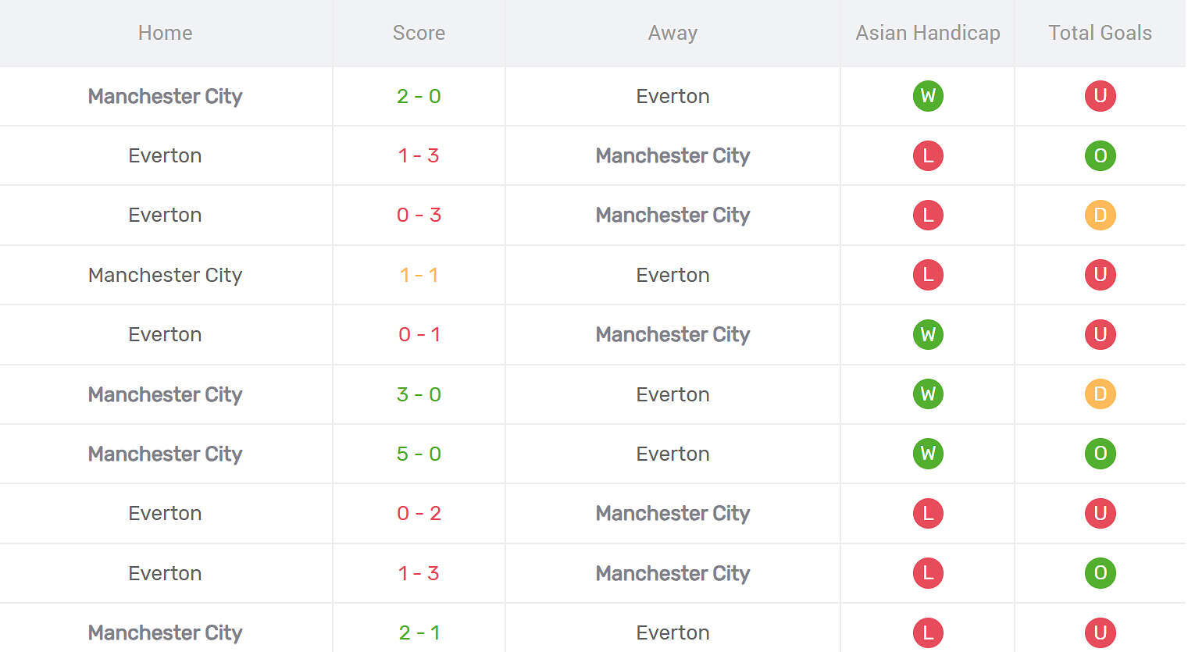Click the Home column header
The image size is (1188, 652).
pyautogui.click(x=165, y=33)
